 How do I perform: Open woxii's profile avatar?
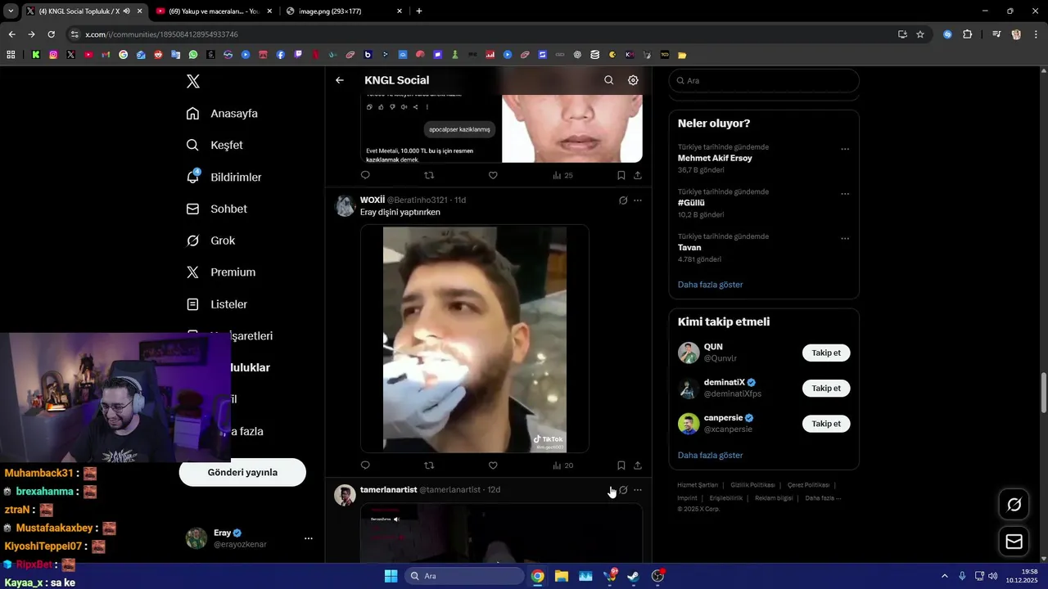pyautogui.click(x=345, y=205)
